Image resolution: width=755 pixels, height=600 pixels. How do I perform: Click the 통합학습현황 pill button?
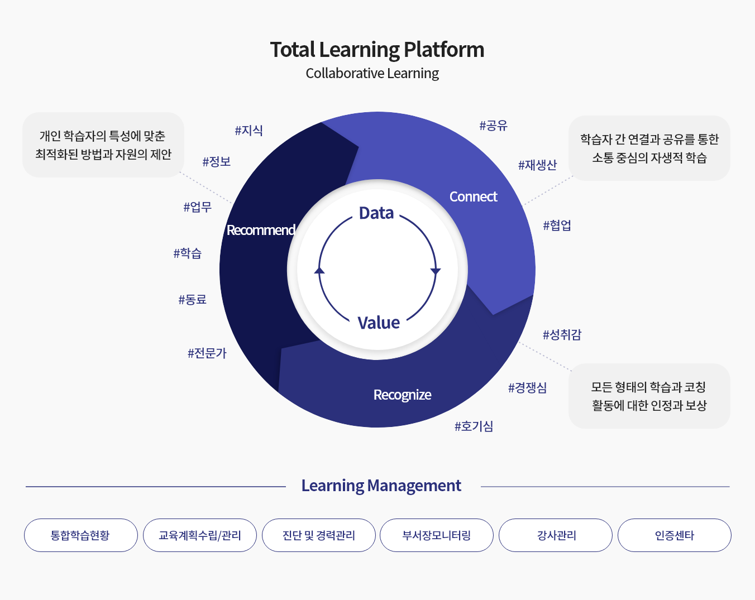[x=81, y=535]
